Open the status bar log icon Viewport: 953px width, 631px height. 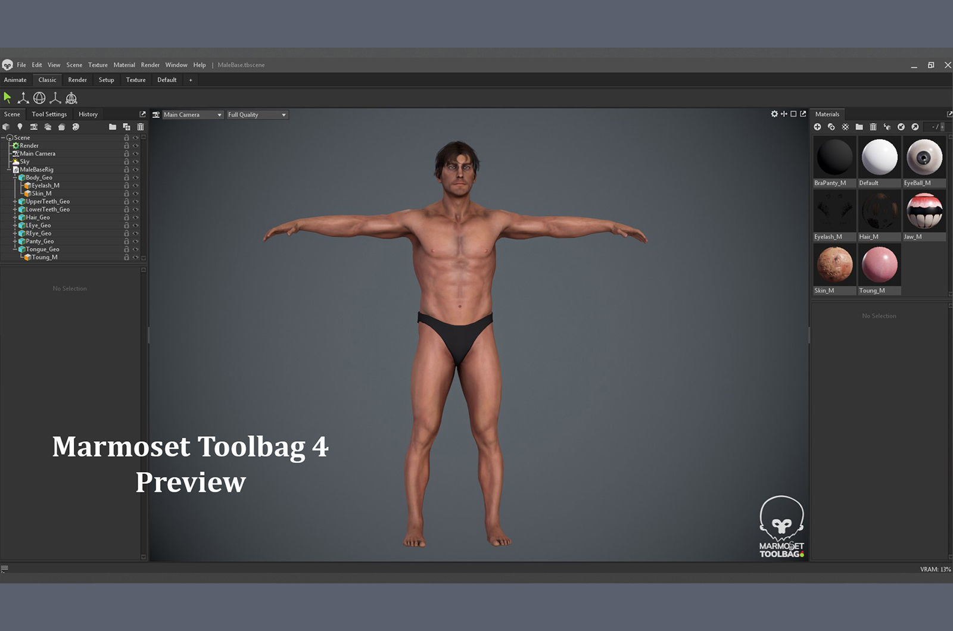[5, 569]
